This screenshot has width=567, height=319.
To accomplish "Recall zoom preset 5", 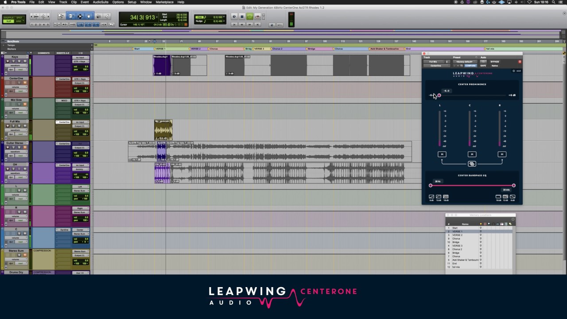I will 48,24.
